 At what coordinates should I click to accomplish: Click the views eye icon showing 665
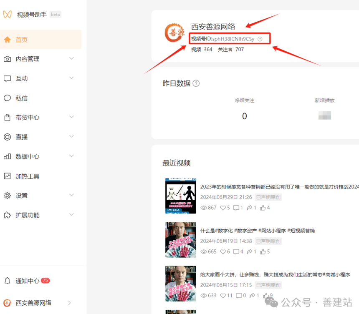[x=204, y=251]
